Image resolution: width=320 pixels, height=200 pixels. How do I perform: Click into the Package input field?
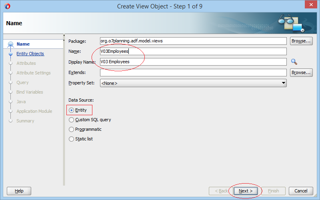point(193,41)
